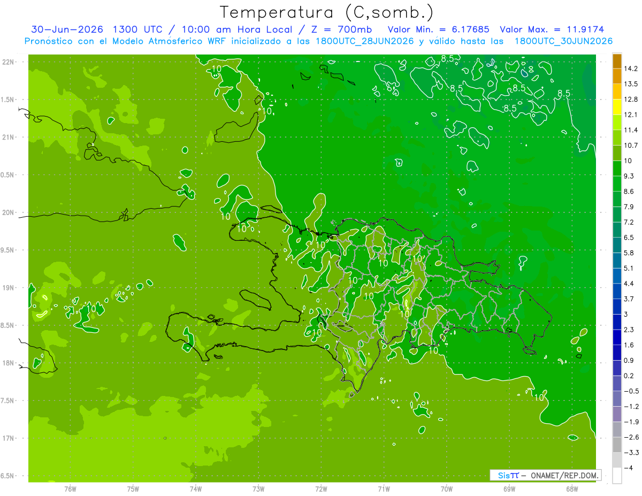The width and height of the screenshot is (642, 496).
Task: Click the '68W' longitude label
Action: [572, 489]
